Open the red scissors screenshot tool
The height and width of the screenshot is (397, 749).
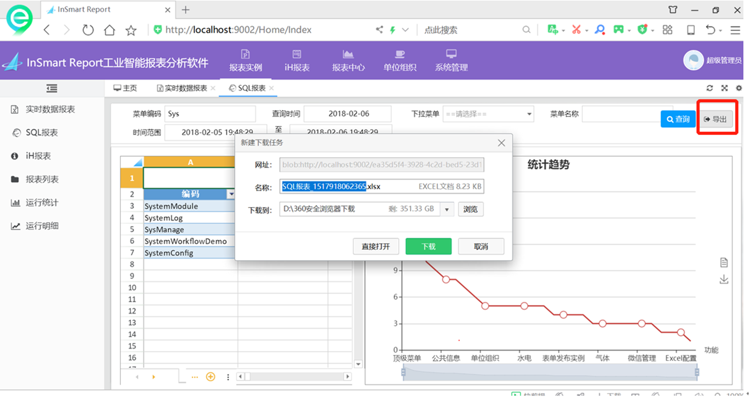pos(576,30)
